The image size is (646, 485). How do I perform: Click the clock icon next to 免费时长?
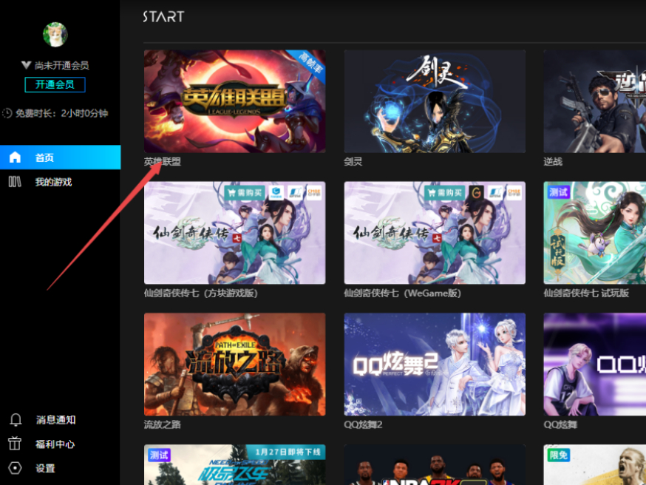[7, 113]
